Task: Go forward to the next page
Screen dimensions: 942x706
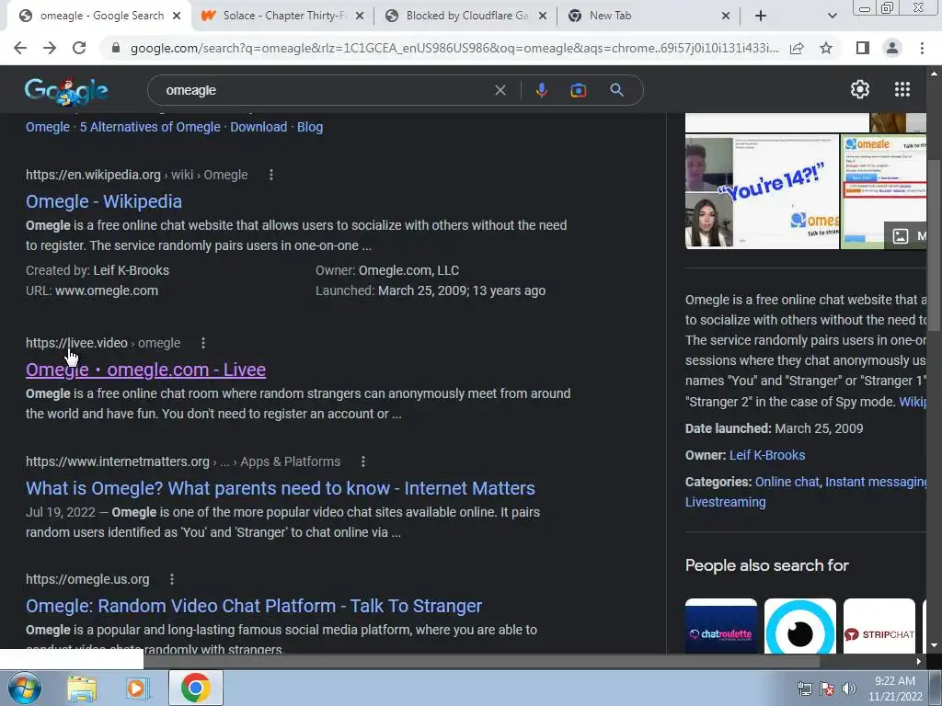Action: pyautogui.click(x=50, y=48)
